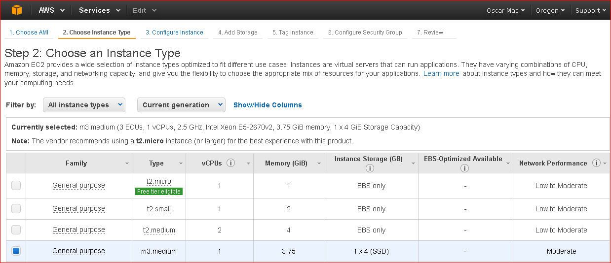Open Memory (GiB) column sort arrow
The width and height of the screenshot is (611, 263).
[319, 164]
